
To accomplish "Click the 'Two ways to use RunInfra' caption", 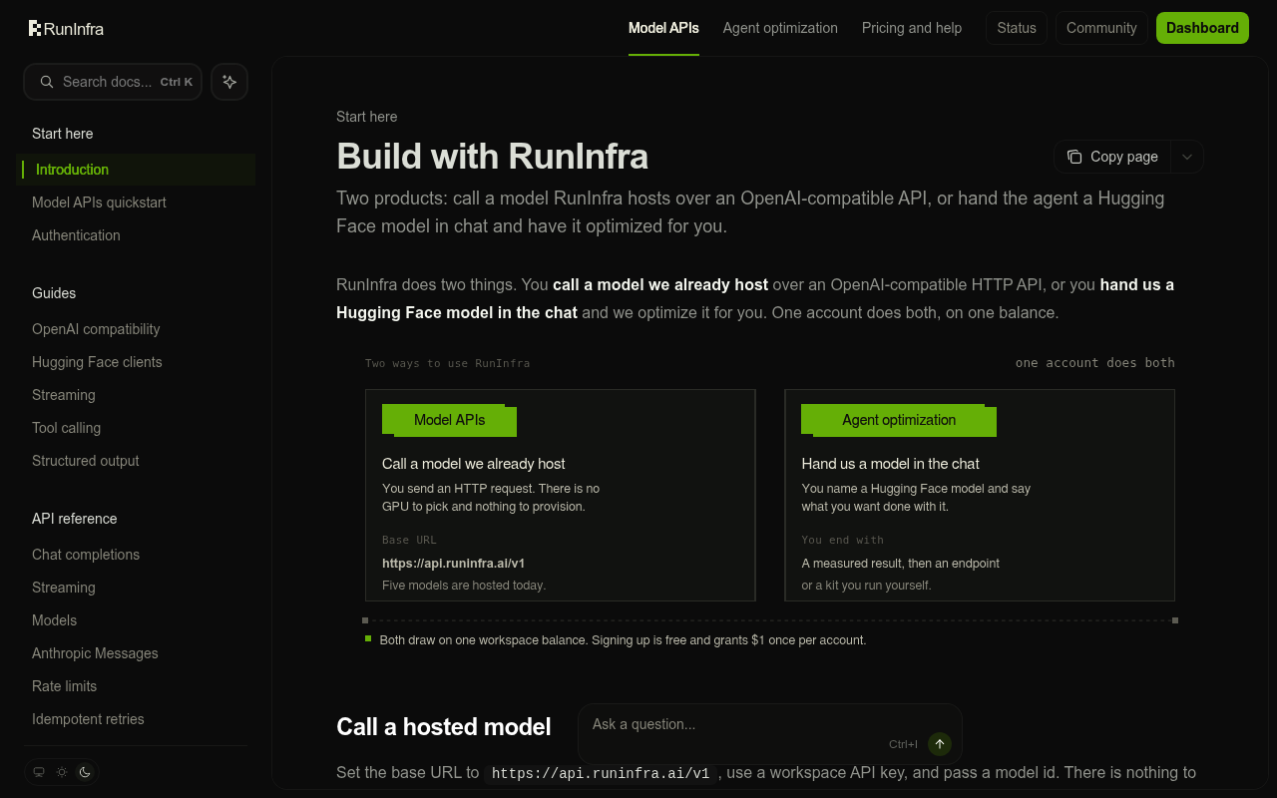I will (x=448, y=363).
